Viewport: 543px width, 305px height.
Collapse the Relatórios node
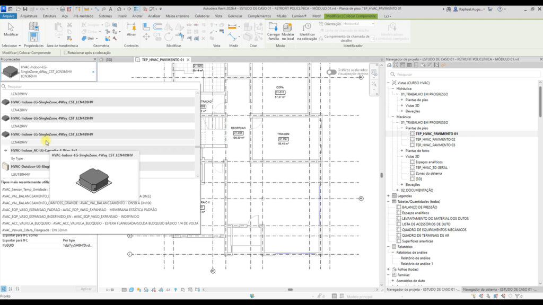389,247
